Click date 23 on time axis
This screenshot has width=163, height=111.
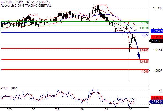pos(10,109)
